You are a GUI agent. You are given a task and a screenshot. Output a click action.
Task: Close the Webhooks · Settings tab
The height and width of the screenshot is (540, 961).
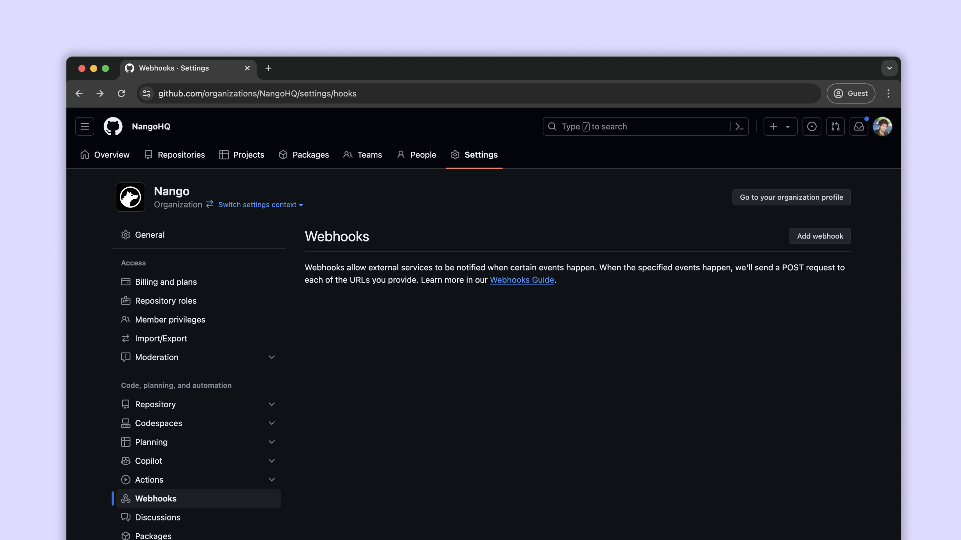coord(247,68)
